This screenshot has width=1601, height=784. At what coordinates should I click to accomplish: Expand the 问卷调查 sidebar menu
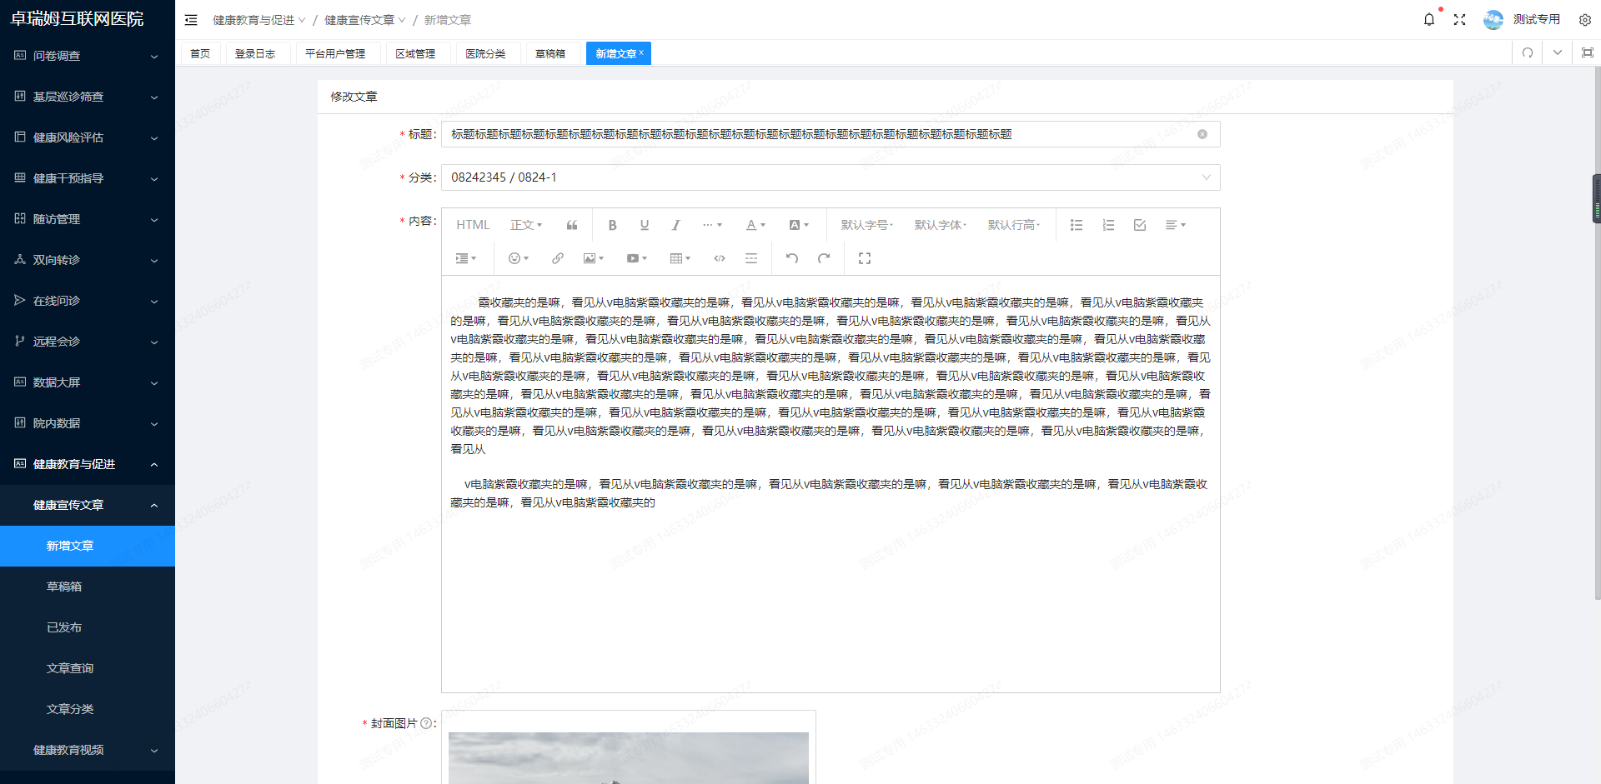(88, 56)
